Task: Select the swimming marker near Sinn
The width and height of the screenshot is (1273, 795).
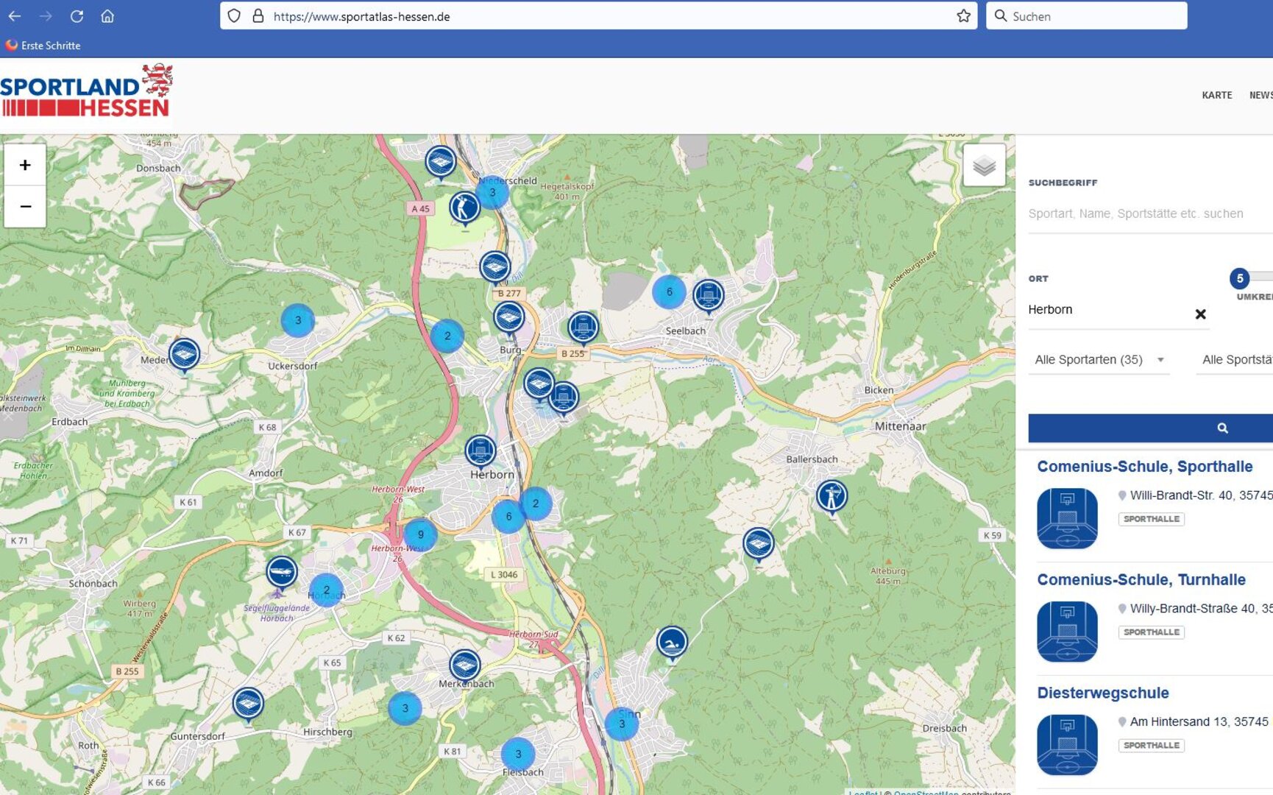Action: coord(672,643)
